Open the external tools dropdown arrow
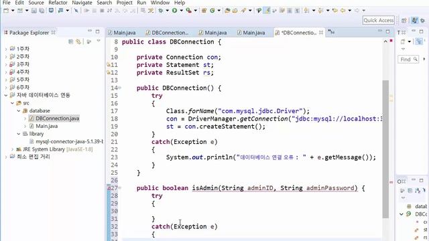Screen dimensions: 429x241 coord(195,11)
